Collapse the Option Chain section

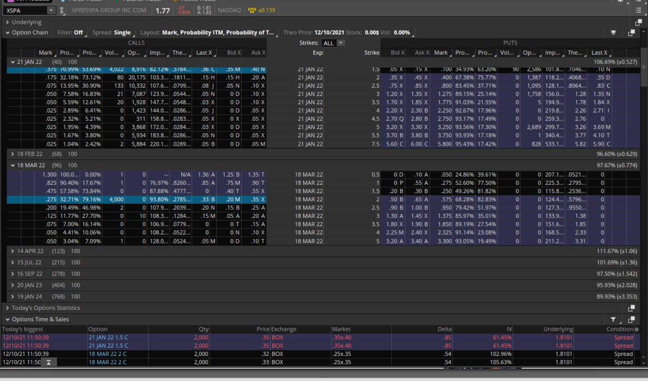[8, 32]
